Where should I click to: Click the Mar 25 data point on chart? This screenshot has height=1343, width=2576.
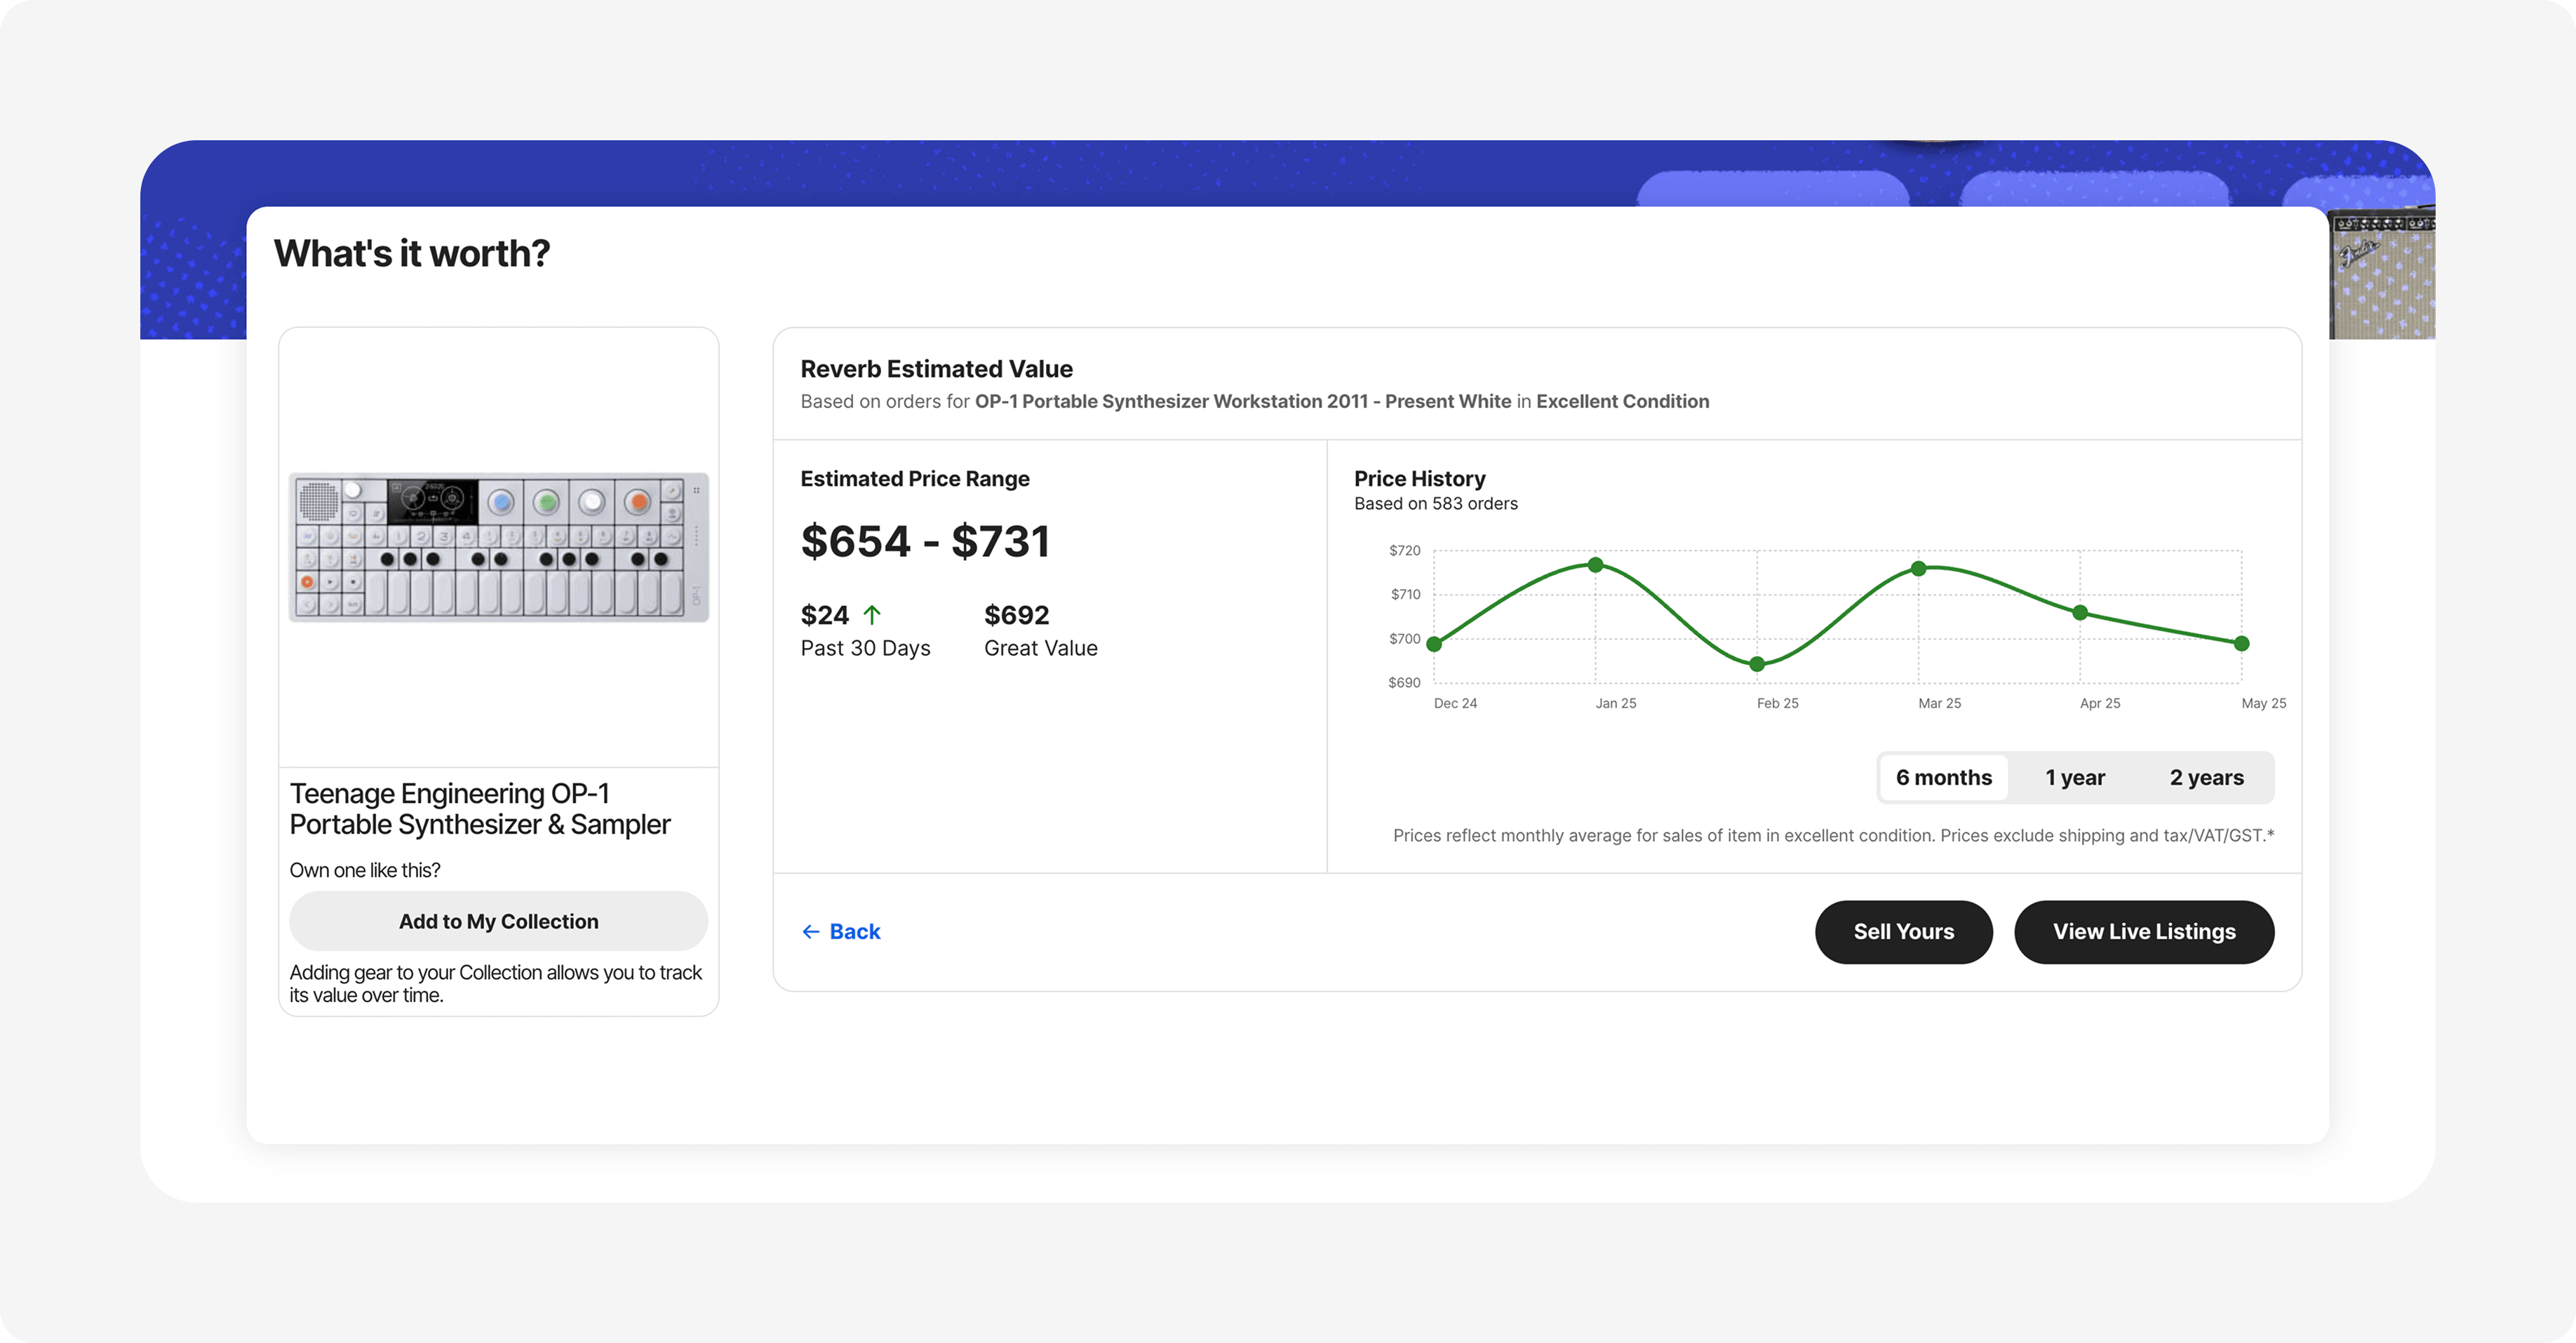pos(1918,569)
